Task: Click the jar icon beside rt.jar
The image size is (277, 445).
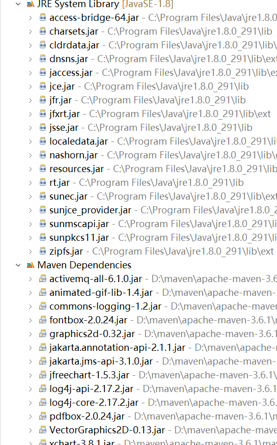Action: (x=43, y=182)
